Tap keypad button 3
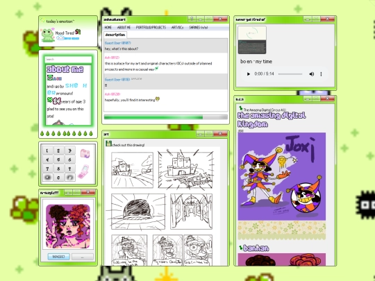Viewport: 375px width, 281px height. coord(70,151)
